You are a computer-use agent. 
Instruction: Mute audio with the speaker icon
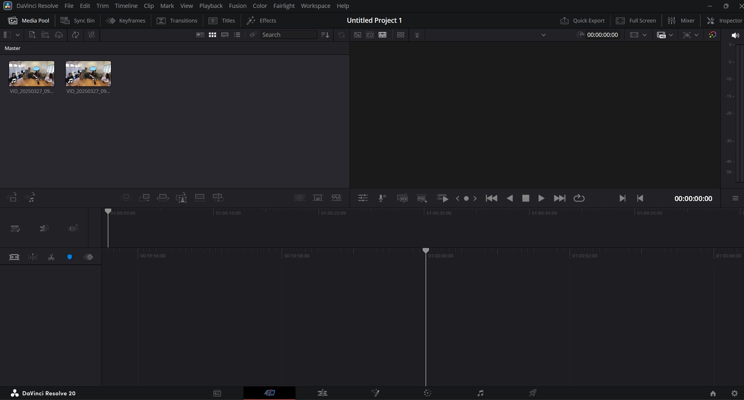[x=735, y=35]
